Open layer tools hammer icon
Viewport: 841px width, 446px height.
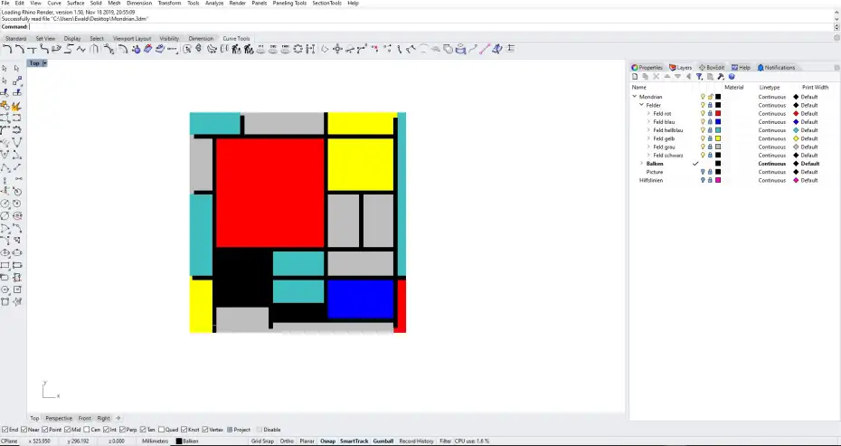[x=721, y=77]
